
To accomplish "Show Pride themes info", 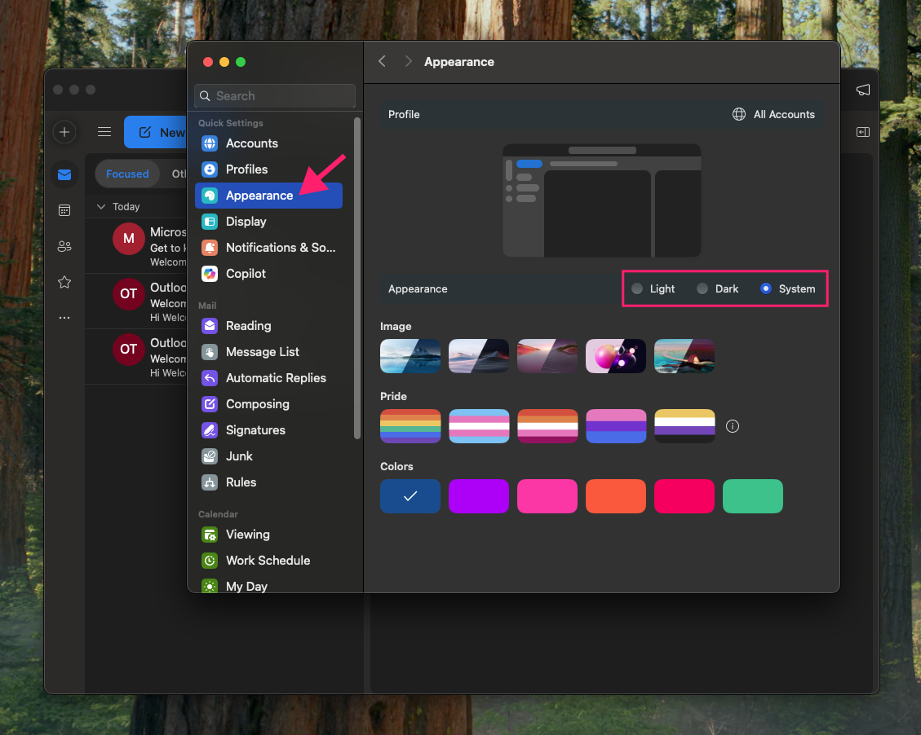I will pos(733,426).
